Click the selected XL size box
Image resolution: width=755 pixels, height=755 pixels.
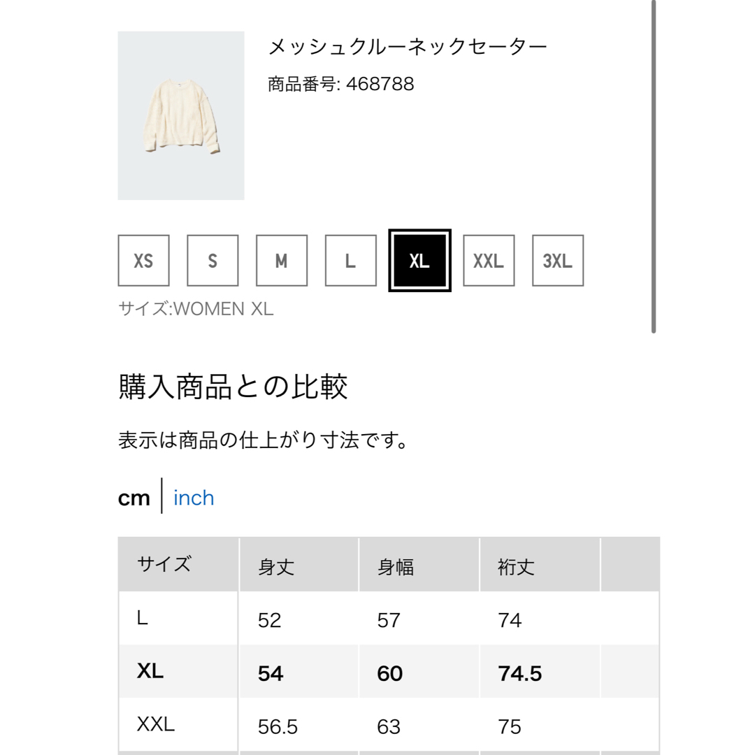(420, 261)
